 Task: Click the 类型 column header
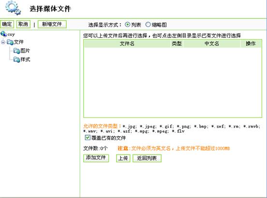coord(177,43)
